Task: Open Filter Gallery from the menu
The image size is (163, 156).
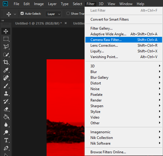Action: pos(124,28)
